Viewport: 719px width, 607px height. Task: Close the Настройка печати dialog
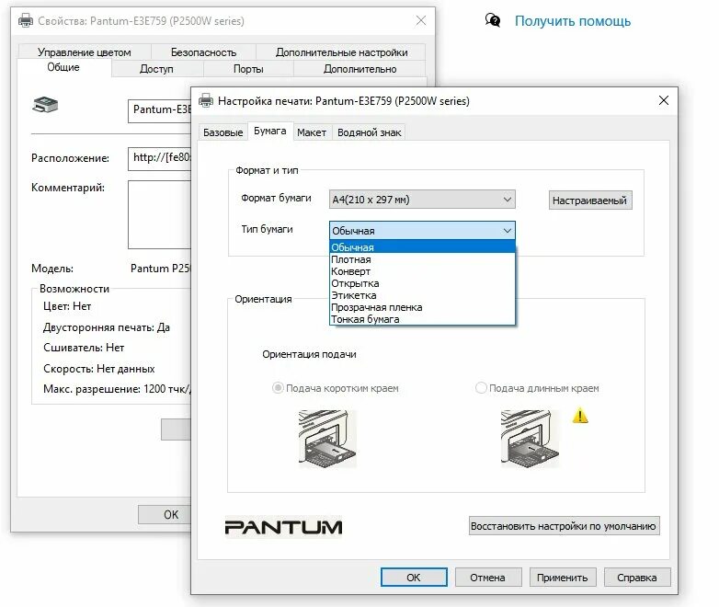pyautogui.click(x=664, y=100)
